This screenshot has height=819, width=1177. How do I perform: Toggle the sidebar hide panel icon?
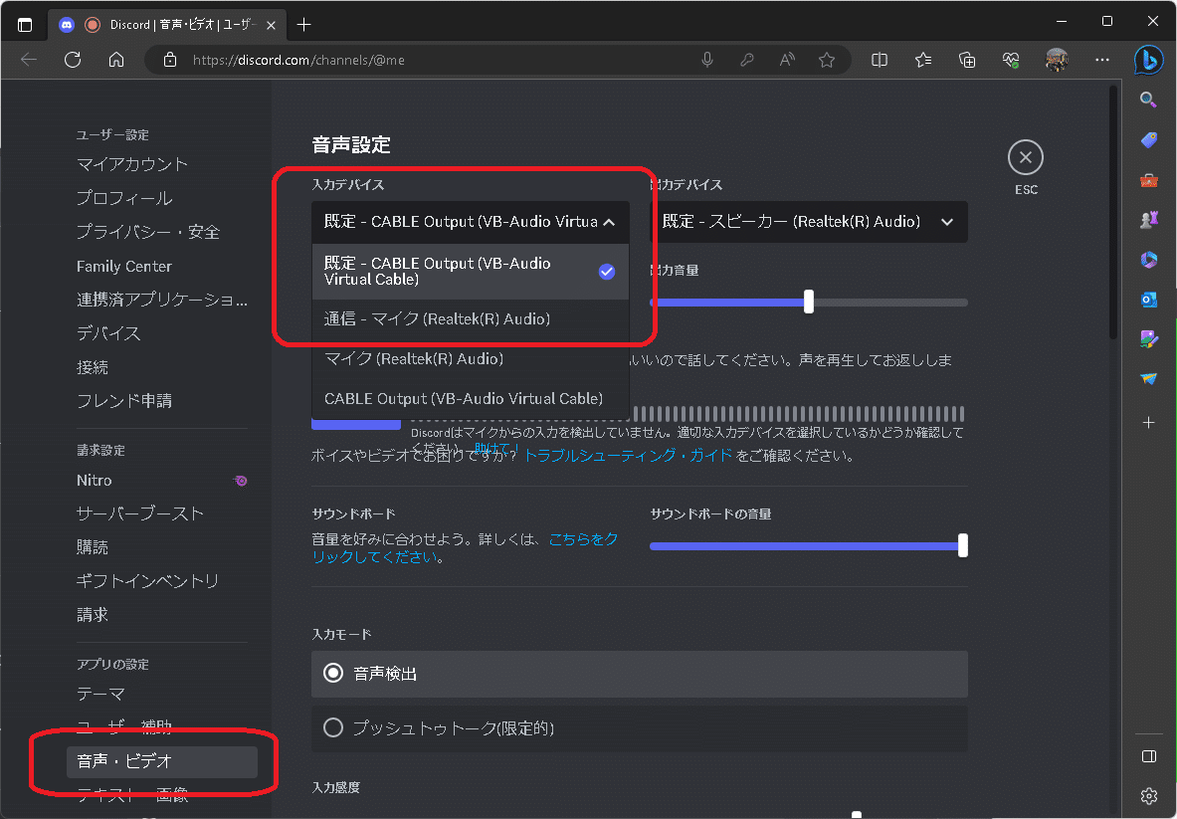(x=1148, y=756)
